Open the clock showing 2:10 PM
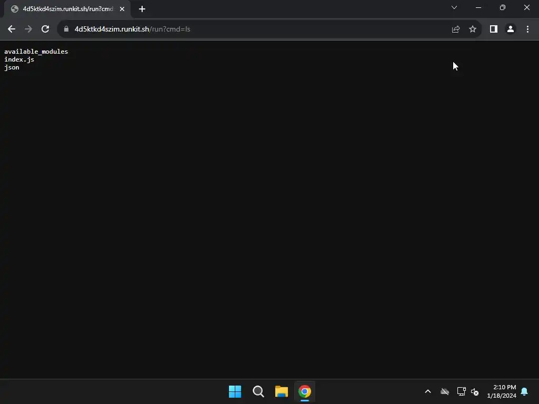This screenshot has width=539, height=404. coord(502,391)
